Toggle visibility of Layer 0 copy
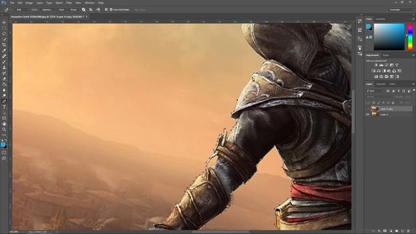The image size is (416, 234). point(368,109)
